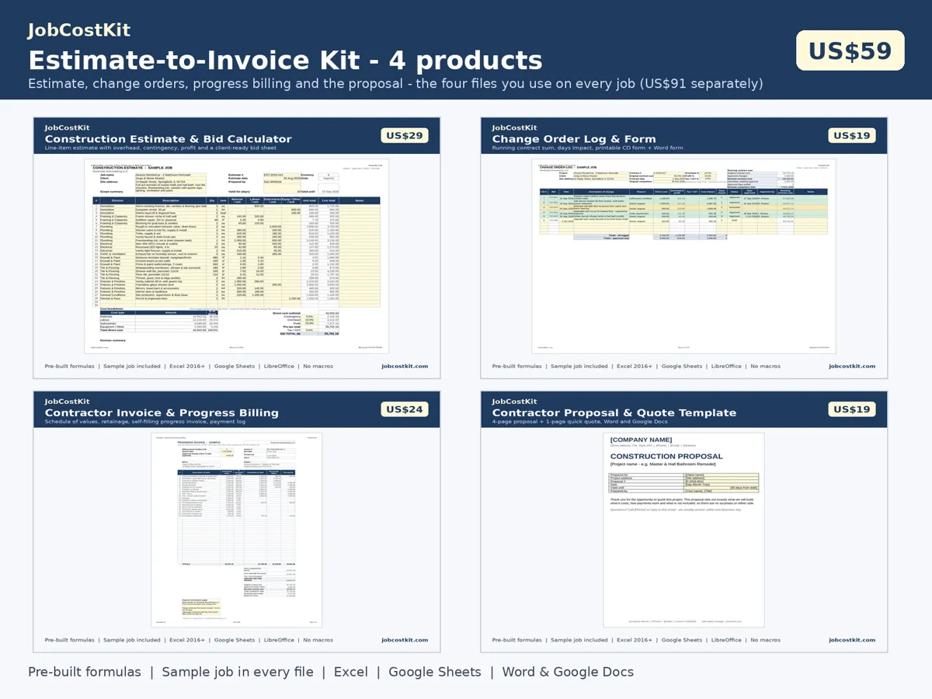
Task: Click Pre-built formulas in the bottom bar
Action: pyautogui.click(x=85, y=672)
